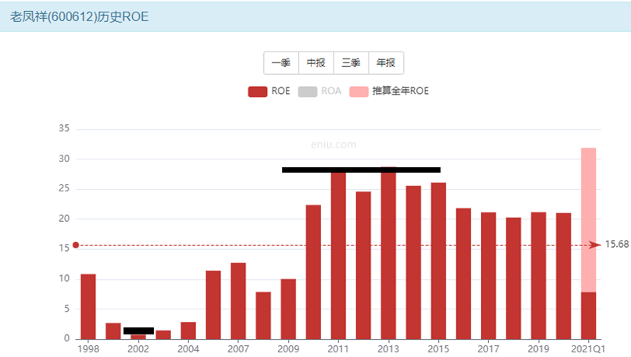
Task: Toggle the ROA legend series
Action: (x=319, y=91)
